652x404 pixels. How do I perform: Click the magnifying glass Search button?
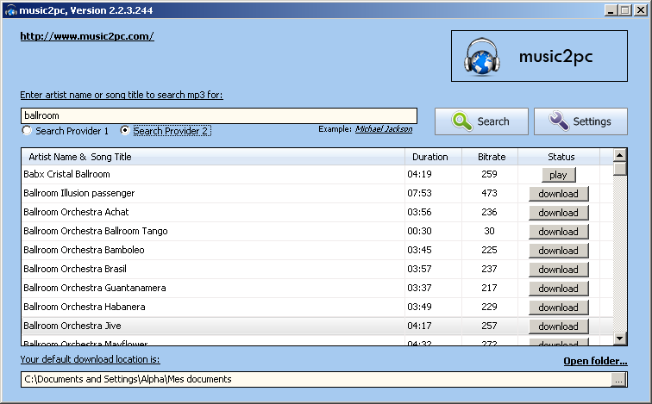coord(481,121)
